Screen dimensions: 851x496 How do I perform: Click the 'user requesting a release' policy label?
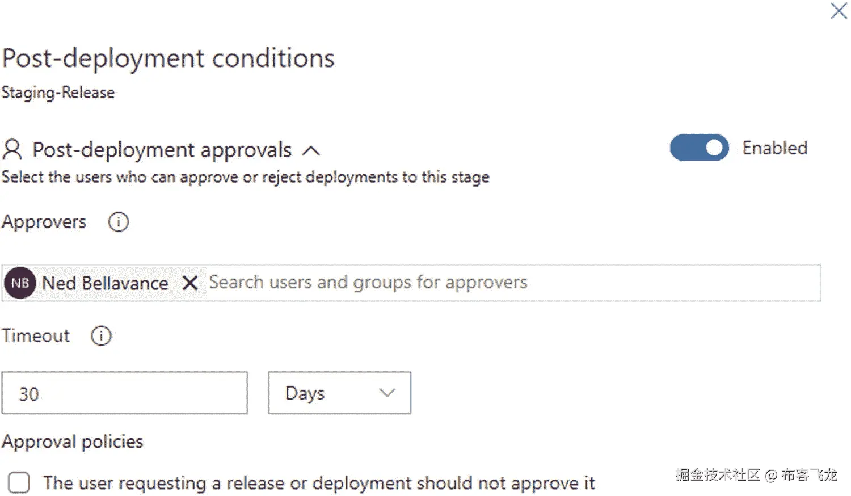point(319,483)
